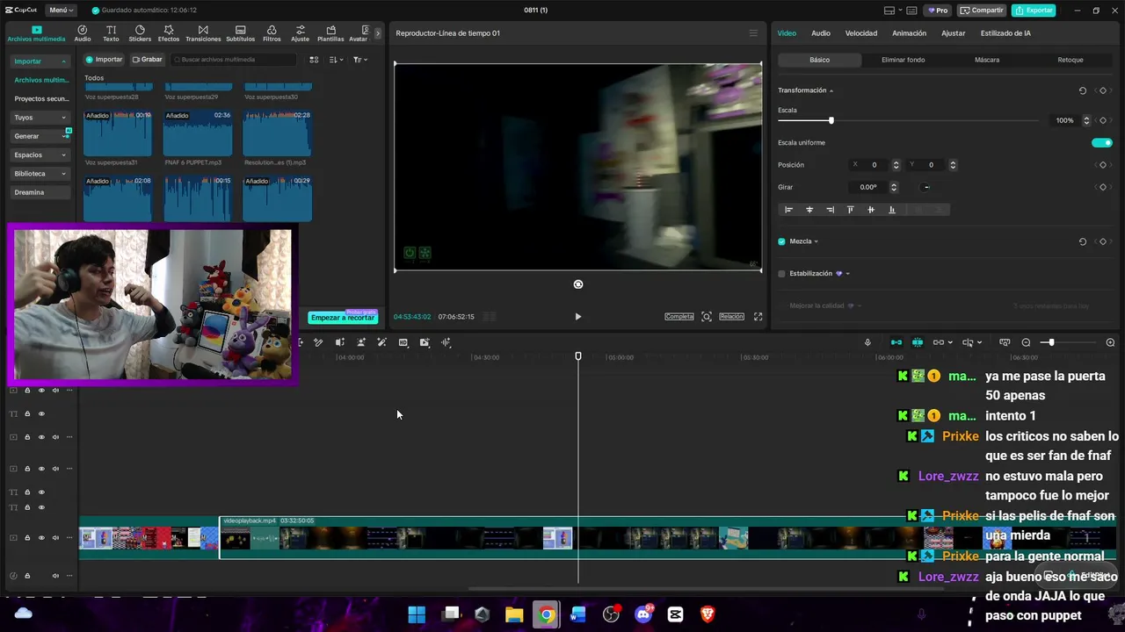The height and width of the screenshot is (632, 1125).
Task: Open the Ajuste panel
Action: point(300,33)
